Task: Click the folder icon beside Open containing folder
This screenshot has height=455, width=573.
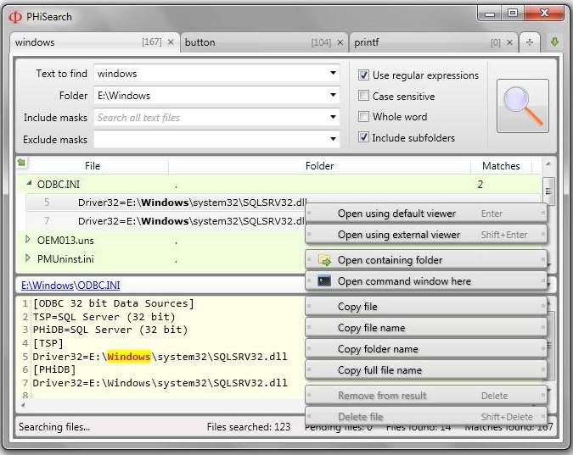Action: click(323, 260)
